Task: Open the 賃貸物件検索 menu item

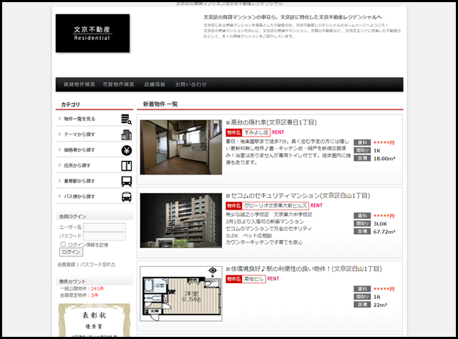Action: pyautogui.click(x=79, y=84)
